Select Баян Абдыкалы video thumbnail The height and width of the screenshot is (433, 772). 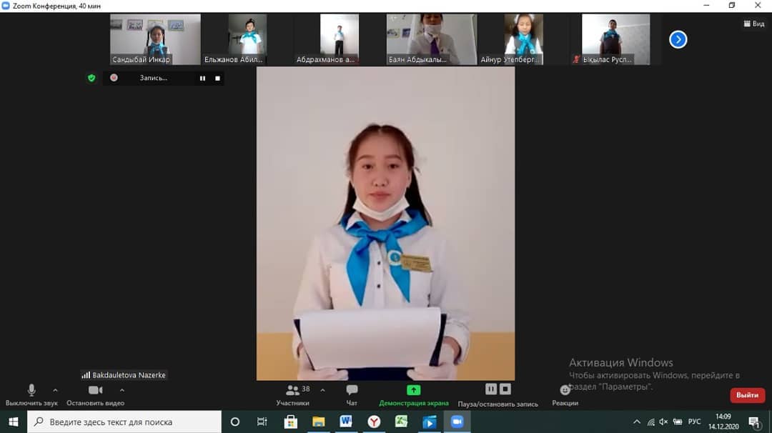click(431, 39)
